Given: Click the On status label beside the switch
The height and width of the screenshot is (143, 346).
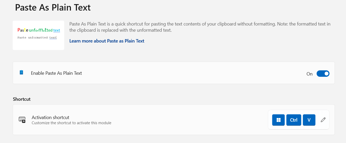Looking at the screenshot, I should click(309, 74).
